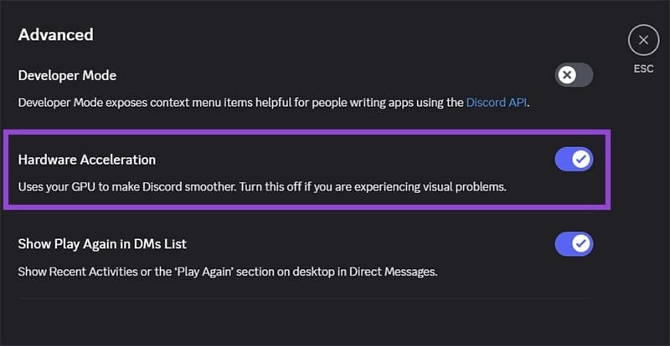
Task: Open the Discord API link
Action: [497, 103]
